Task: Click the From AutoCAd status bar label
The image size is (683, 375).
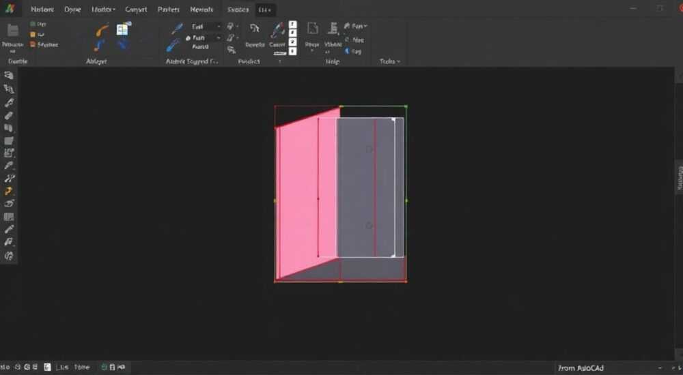Action: [x=581, y=368]
